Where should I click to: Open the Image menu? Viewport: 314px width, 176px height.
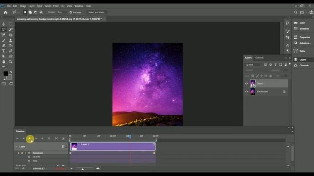click(23, 6)
